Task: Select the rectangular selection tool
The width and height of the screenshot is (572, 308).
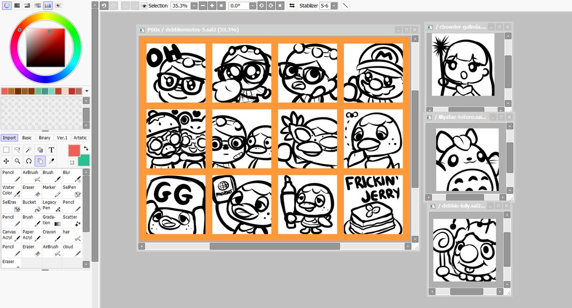Action: coord(6,150)
